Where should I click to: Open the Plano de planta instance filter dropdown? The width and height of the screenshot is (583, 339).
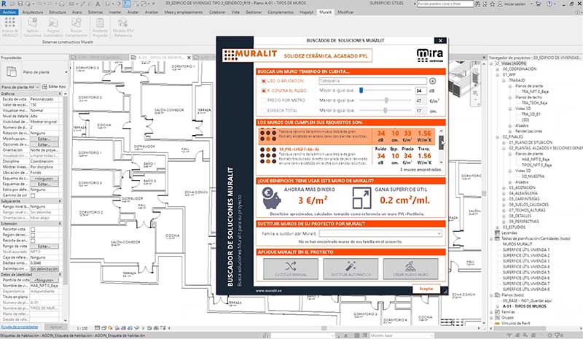tap(20, 87)
